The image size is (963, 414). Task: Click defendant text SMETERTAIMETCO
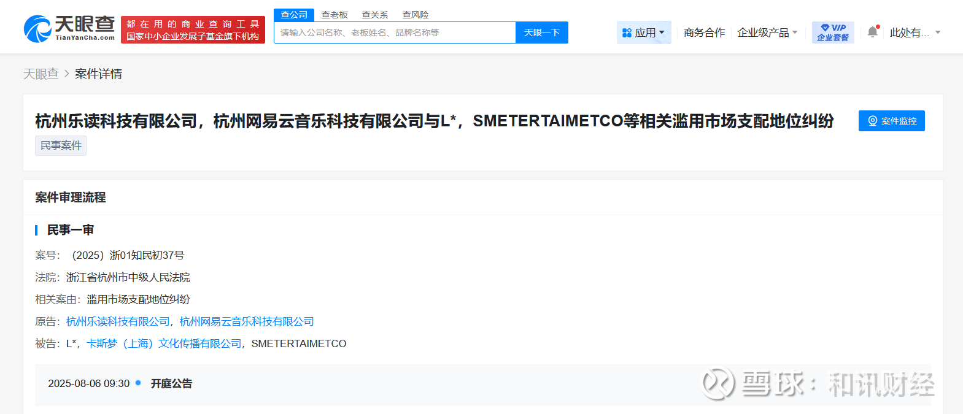click(x=299, y=343)
